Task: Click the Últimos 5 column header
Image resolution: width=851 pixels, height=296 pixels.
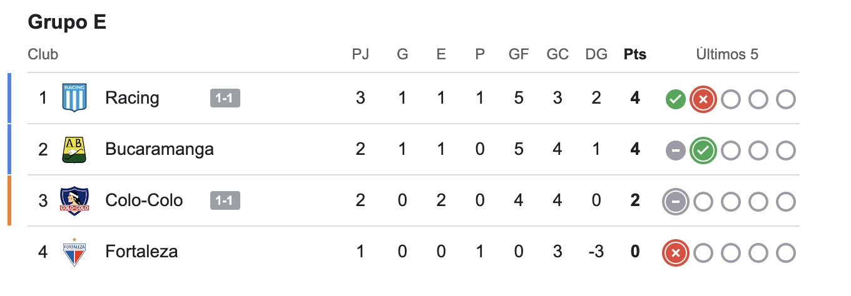Action: tap(727, 54)
